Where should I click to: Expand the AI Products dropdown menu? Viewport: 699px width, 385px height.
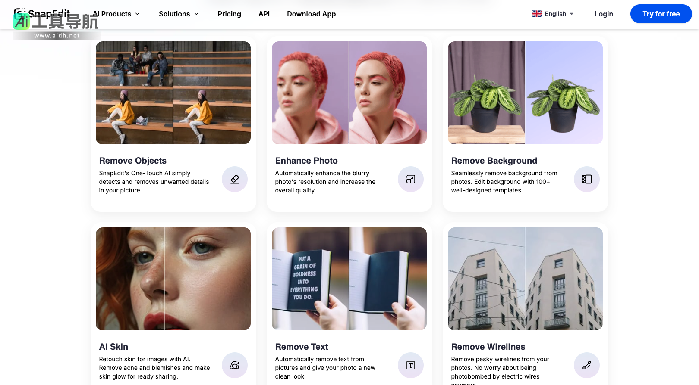tap(116, 14)
